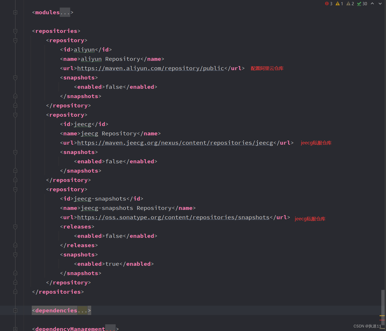
Task: Click the dependencyManagement folded ellipsis placeholder
Action: click(x=110, y=328)
